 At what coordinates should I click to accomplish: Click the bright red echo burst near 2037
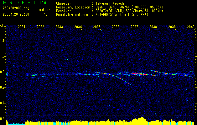[140, 74]
